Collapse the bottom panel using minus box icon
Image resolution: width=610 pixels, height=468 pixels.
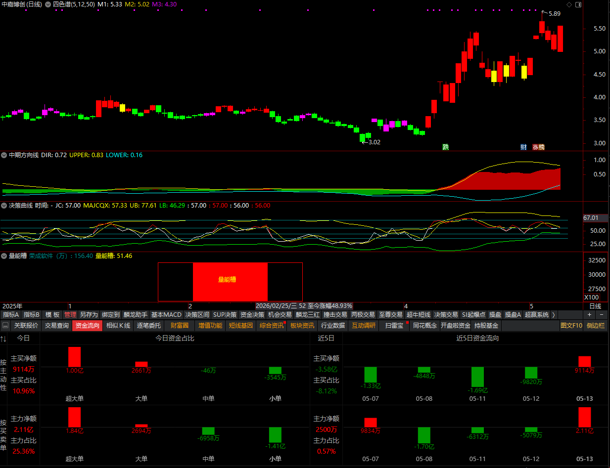pos(5,326)
